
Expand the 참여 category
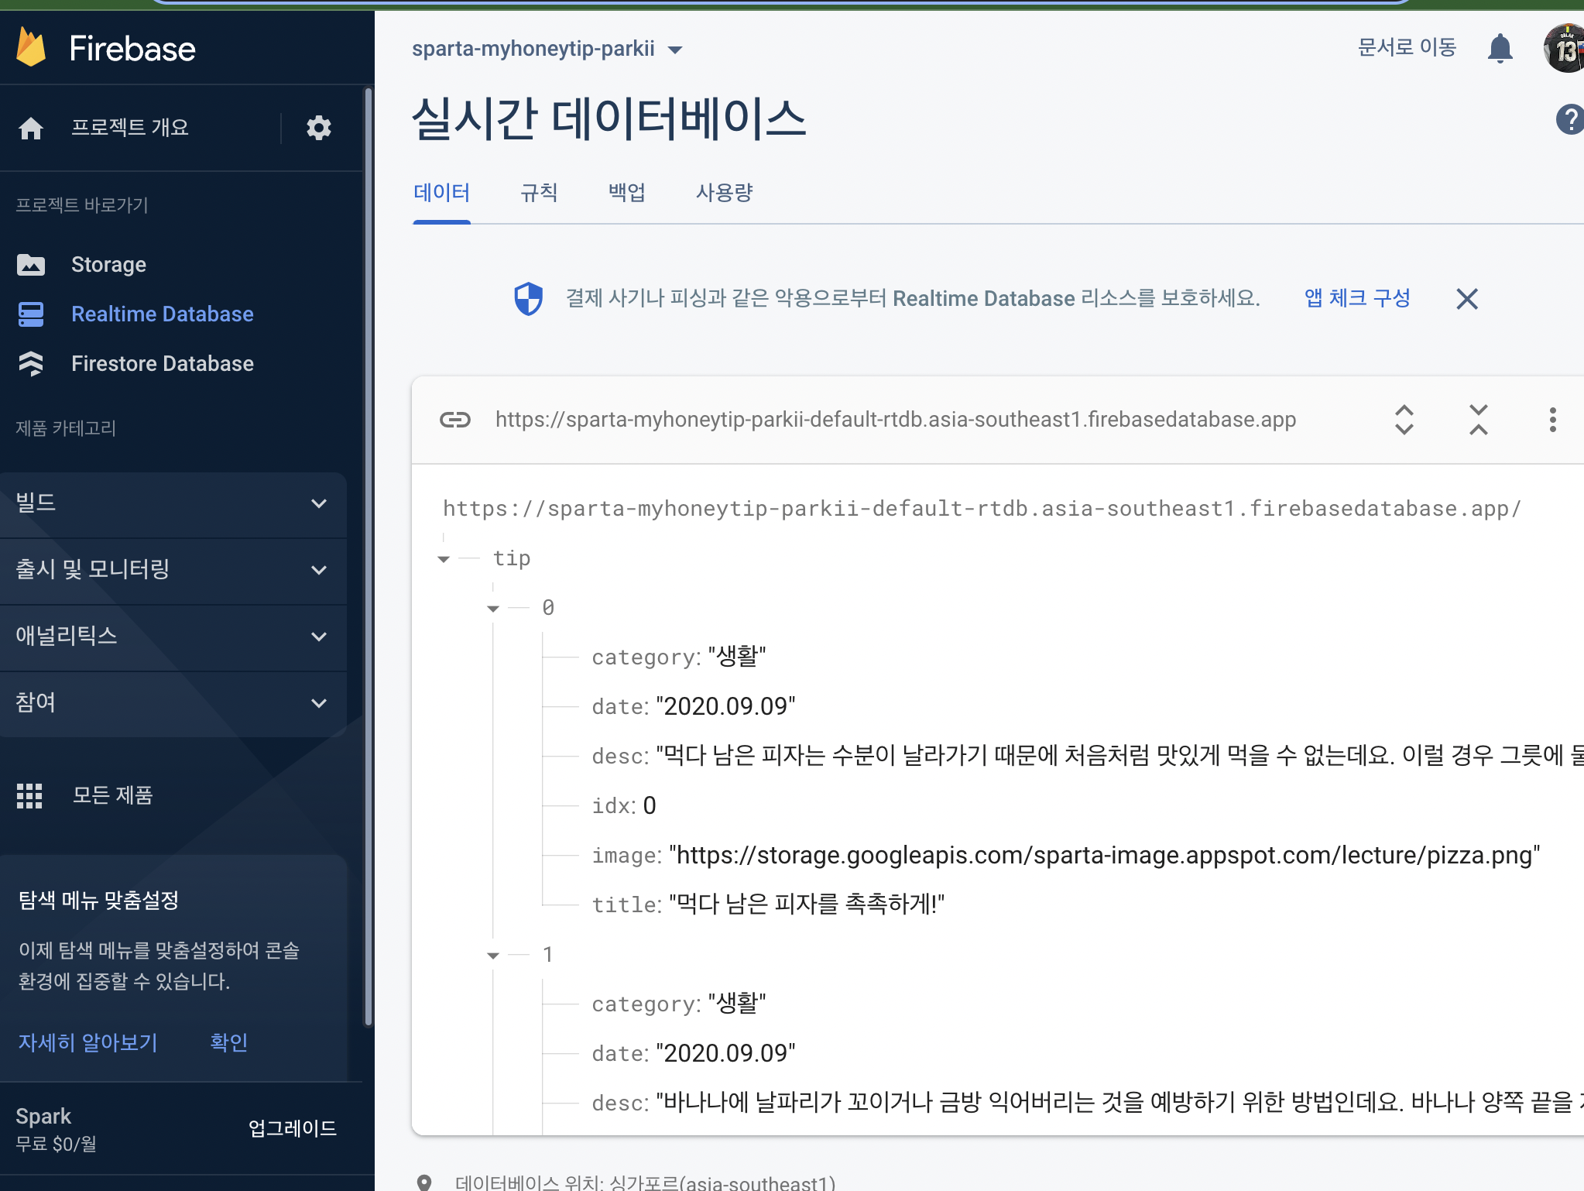173,703
